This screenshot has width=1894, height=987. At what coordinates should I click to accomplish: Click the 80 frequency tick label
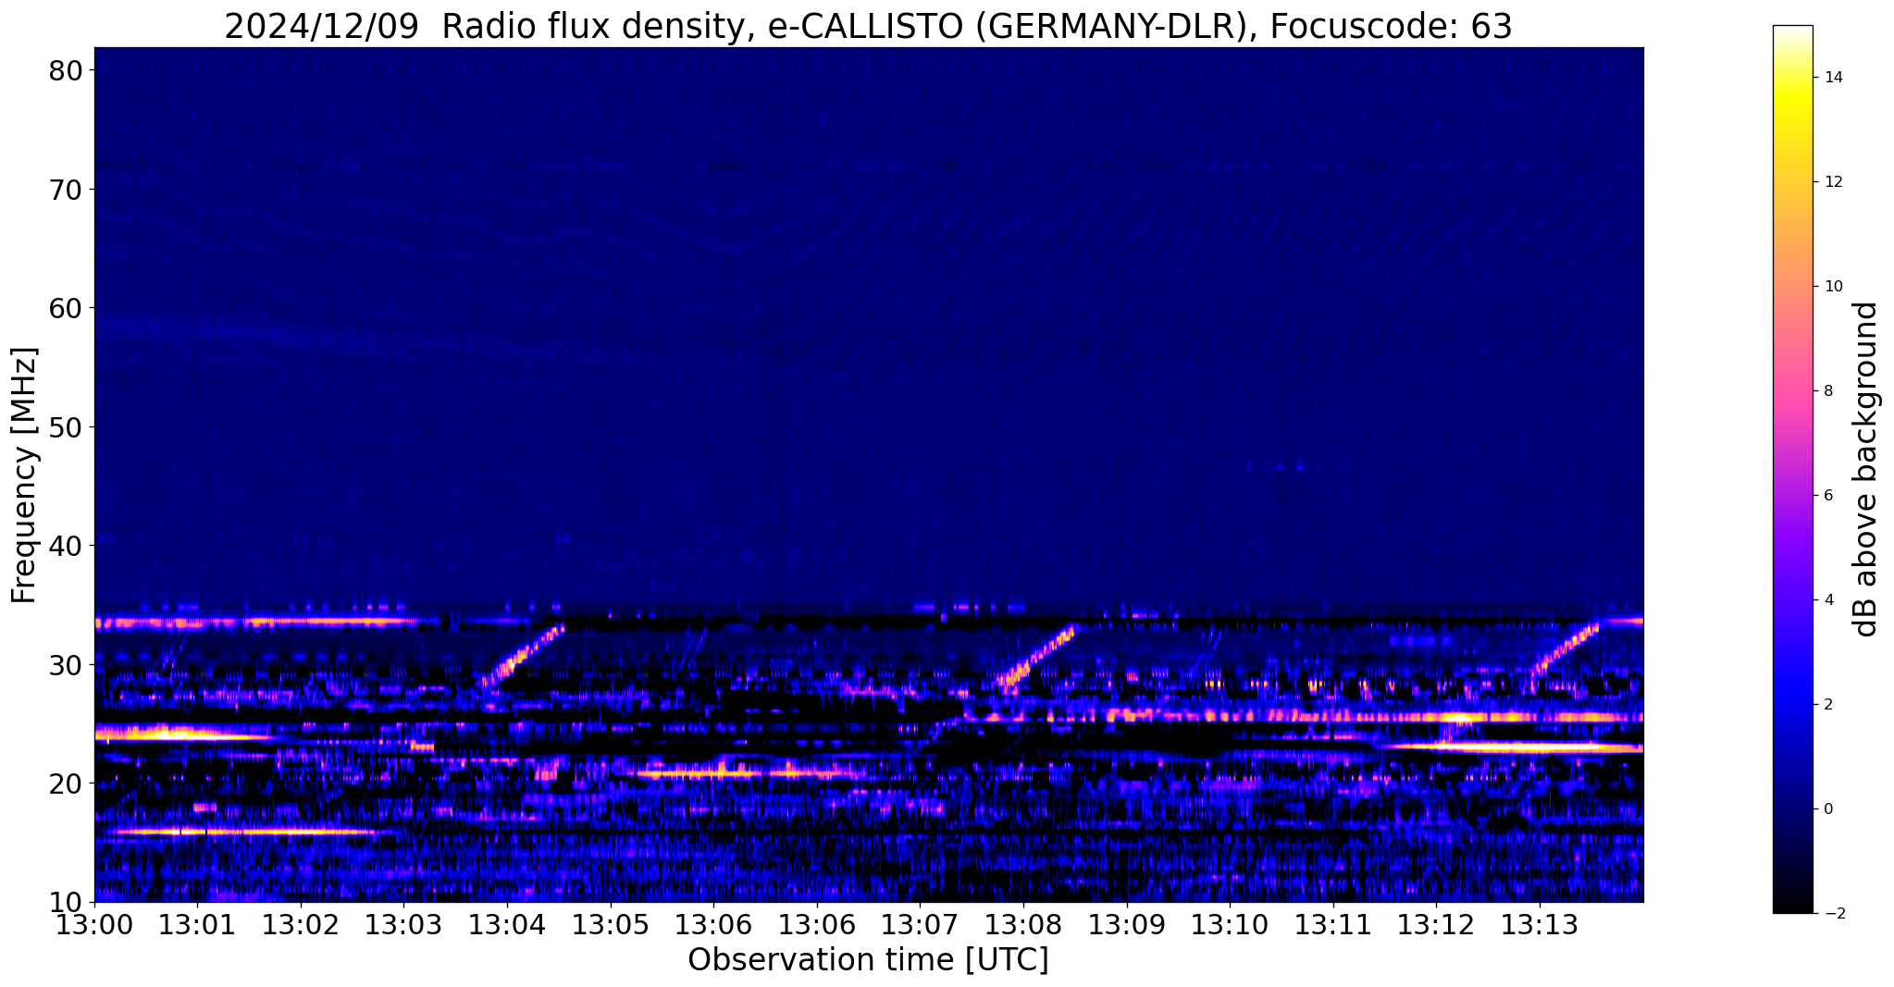click(x=68, y=70)
